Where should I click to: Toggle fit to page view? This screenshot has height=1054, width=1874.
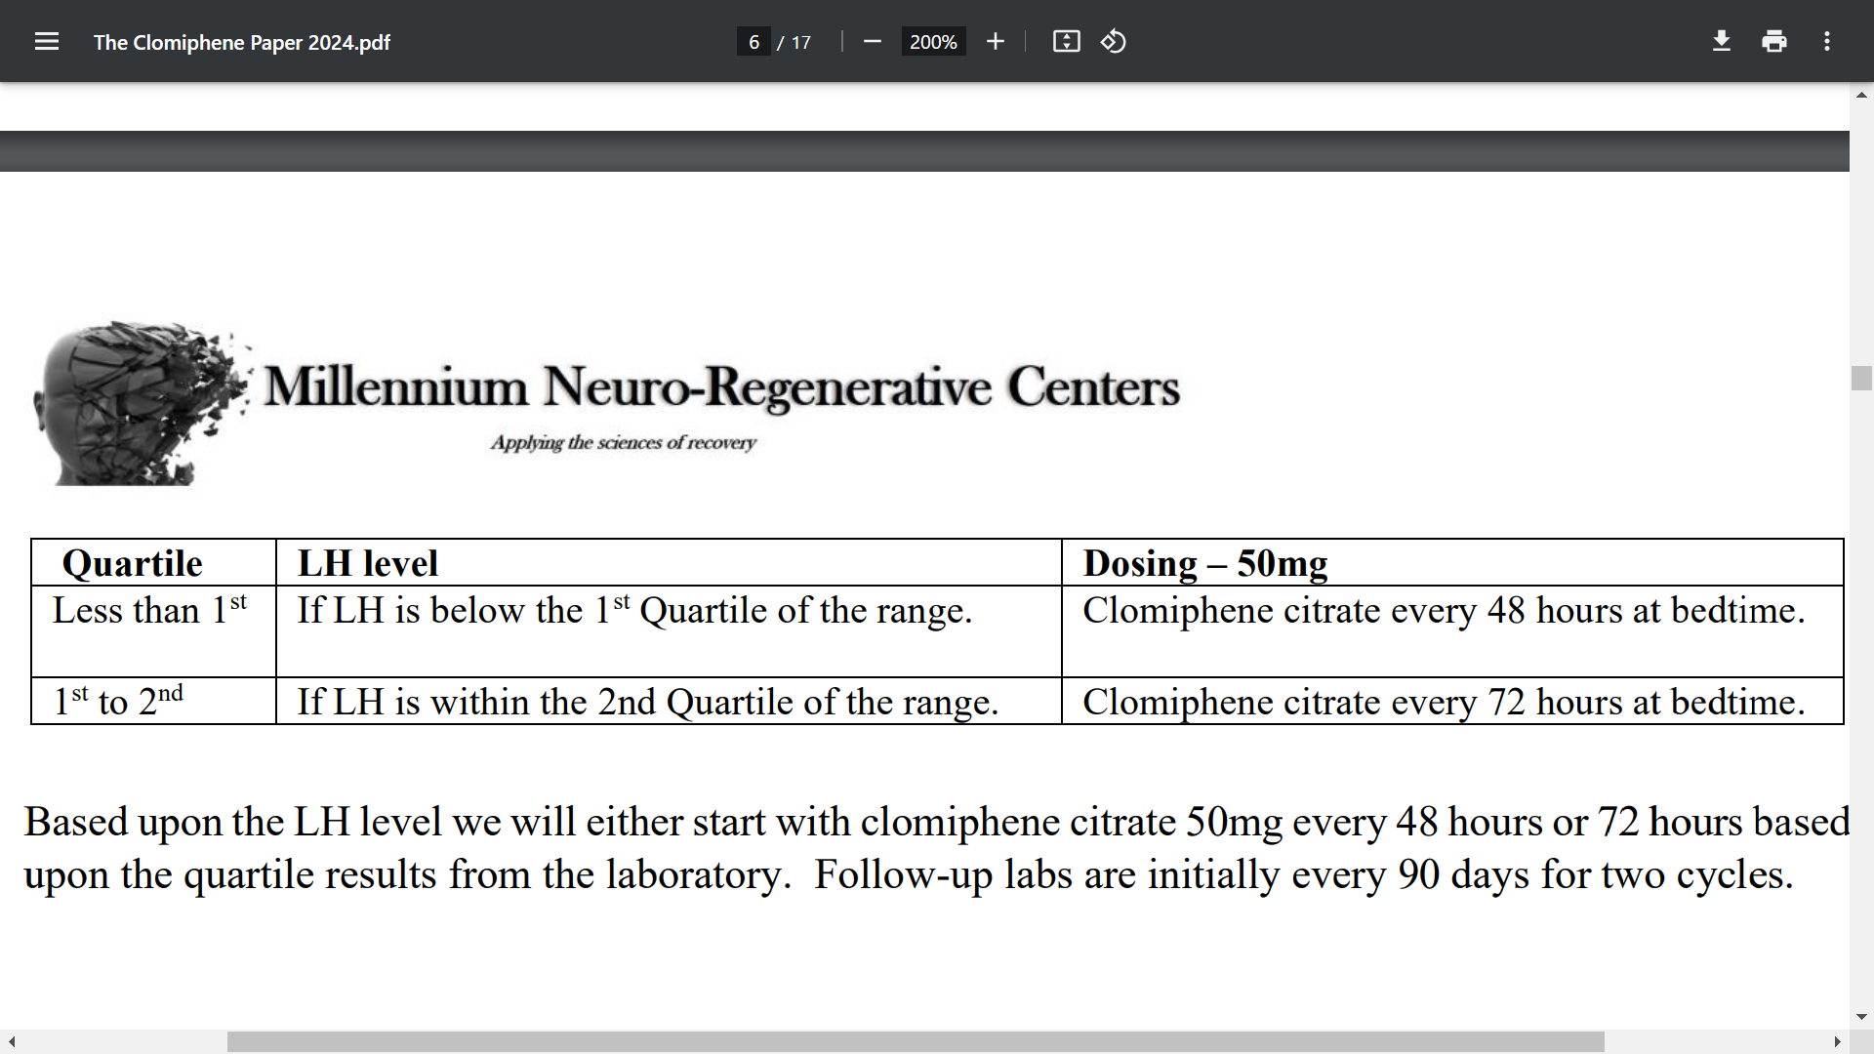pos(1066,41)
